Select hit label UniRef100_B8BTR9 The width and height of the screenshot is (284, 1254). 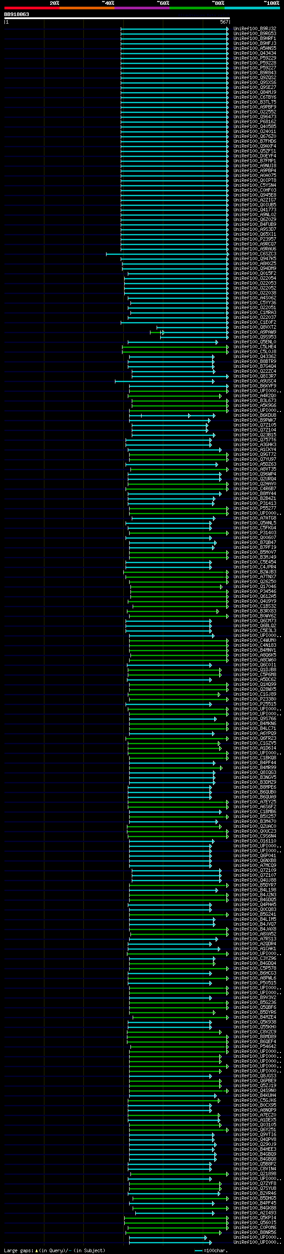[255, 361]
